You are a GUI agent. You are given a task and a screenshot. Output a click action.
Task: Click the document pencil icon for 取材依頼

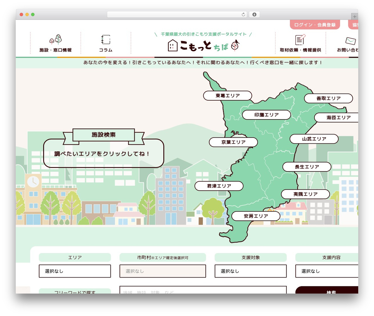tap(300, 40)
